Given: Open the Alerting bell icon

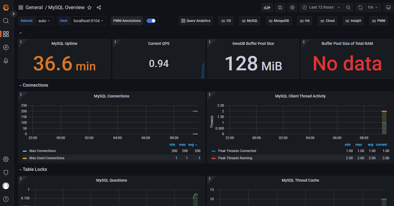Looking at the screenshot, I should point(6,61).
